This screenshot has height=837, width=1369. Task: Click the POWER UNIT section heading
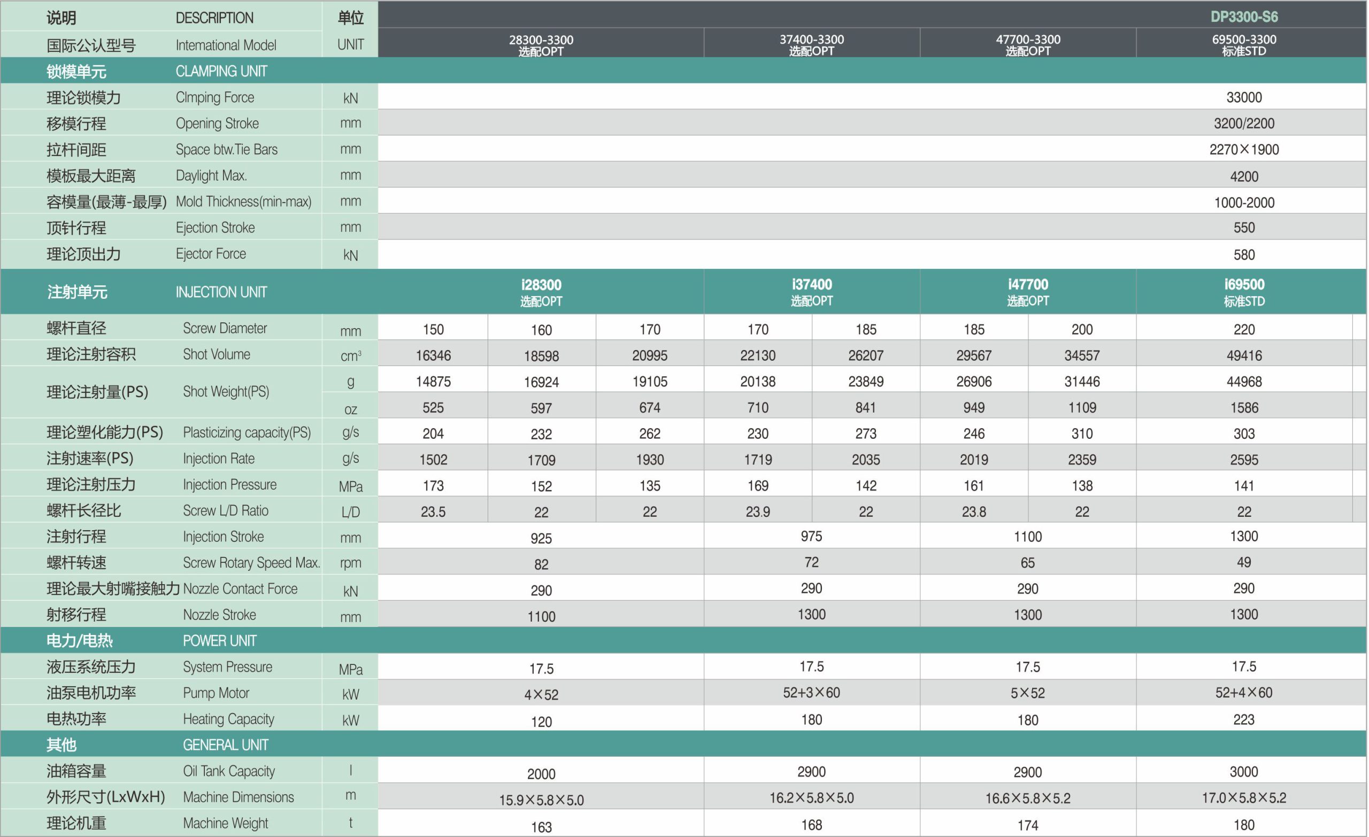pos(219,641)
